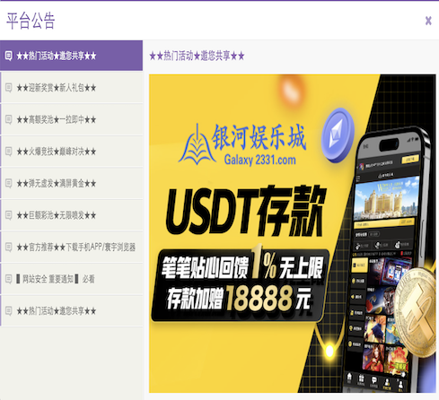Click the content heading ★★热门活动★邀您共享★★
Screen dimensions: 439x400
197,56
